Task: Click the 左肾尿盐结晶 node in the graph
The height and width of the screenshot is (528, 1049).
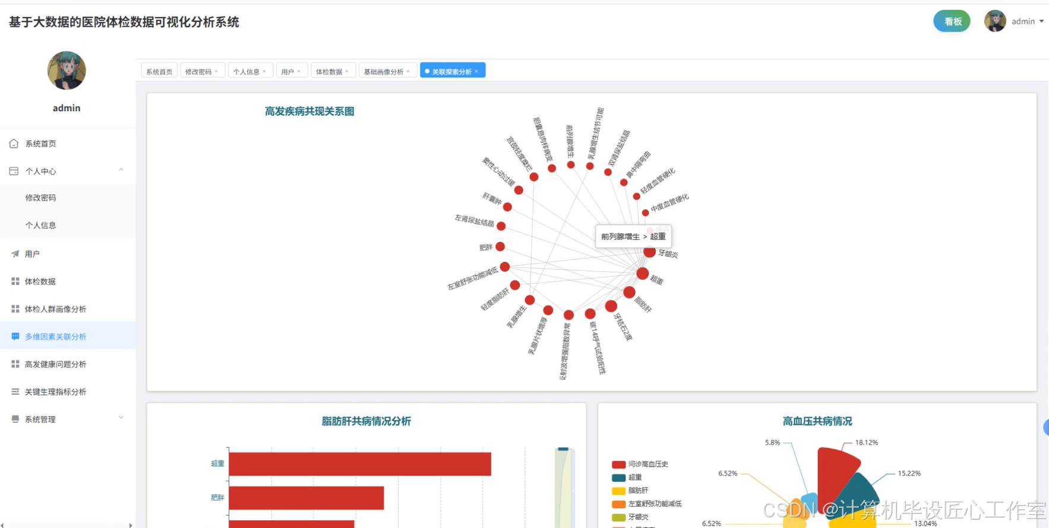Action: (x=501, y=226)
